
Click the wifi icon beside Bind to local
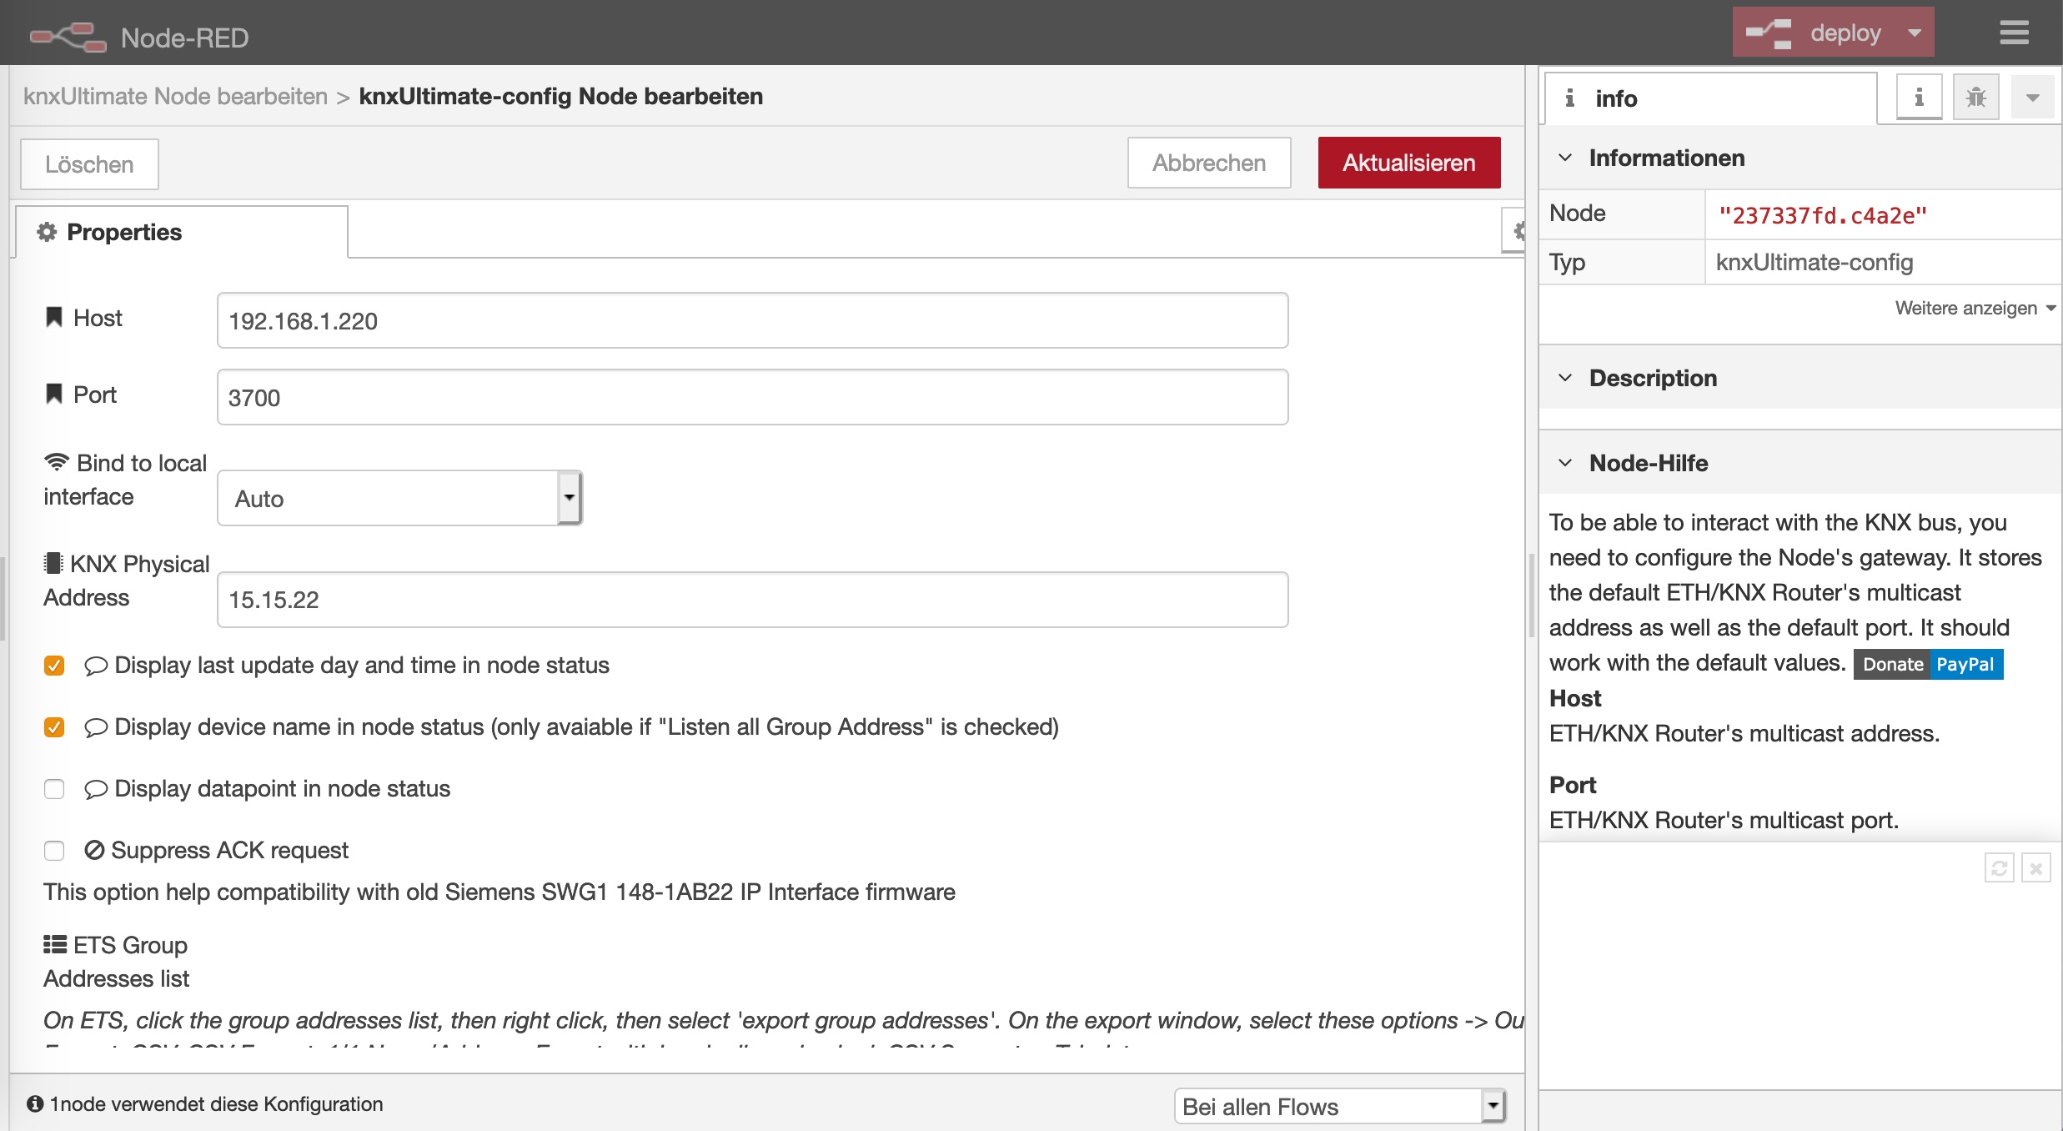(x=57, y=462)
